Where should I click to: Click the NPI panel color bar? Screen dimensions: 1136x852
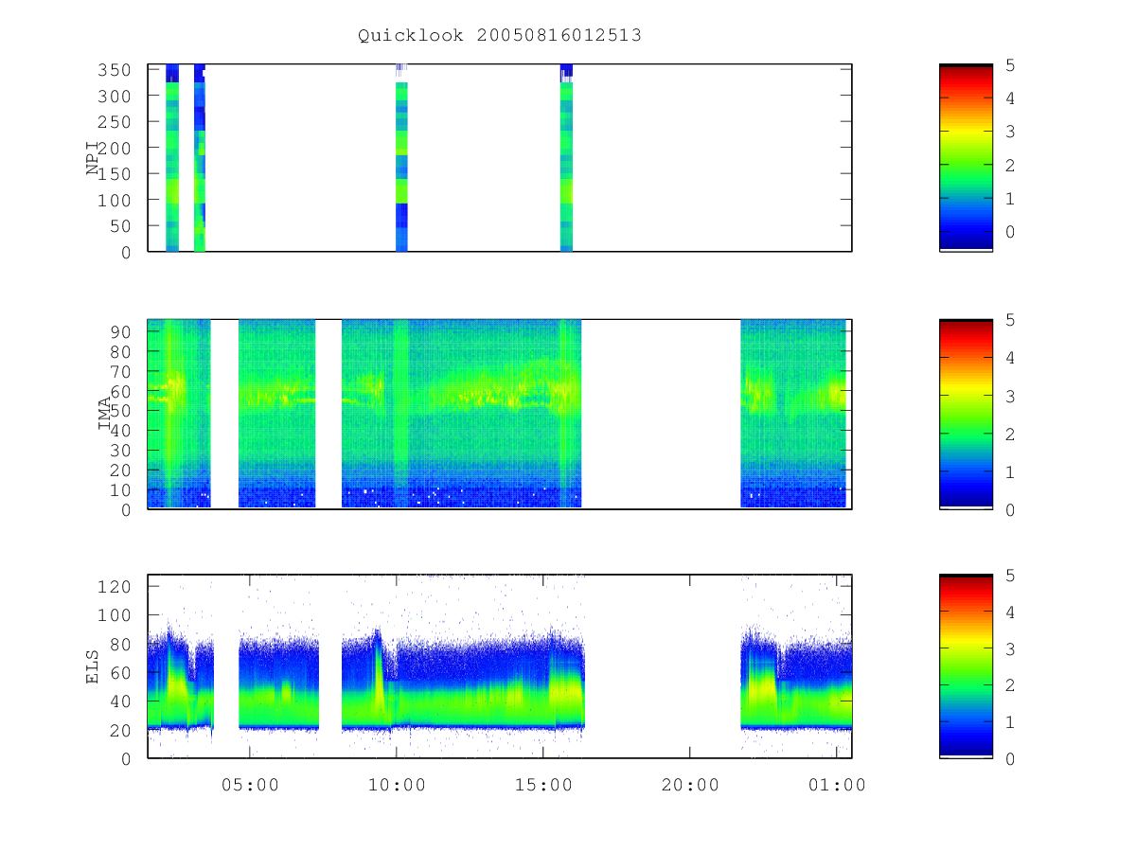tap(966, 158)
